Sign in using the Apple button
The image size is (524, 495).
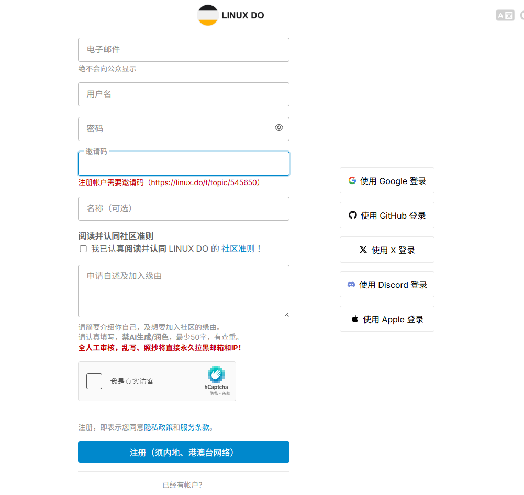click(x=387, y=319)
